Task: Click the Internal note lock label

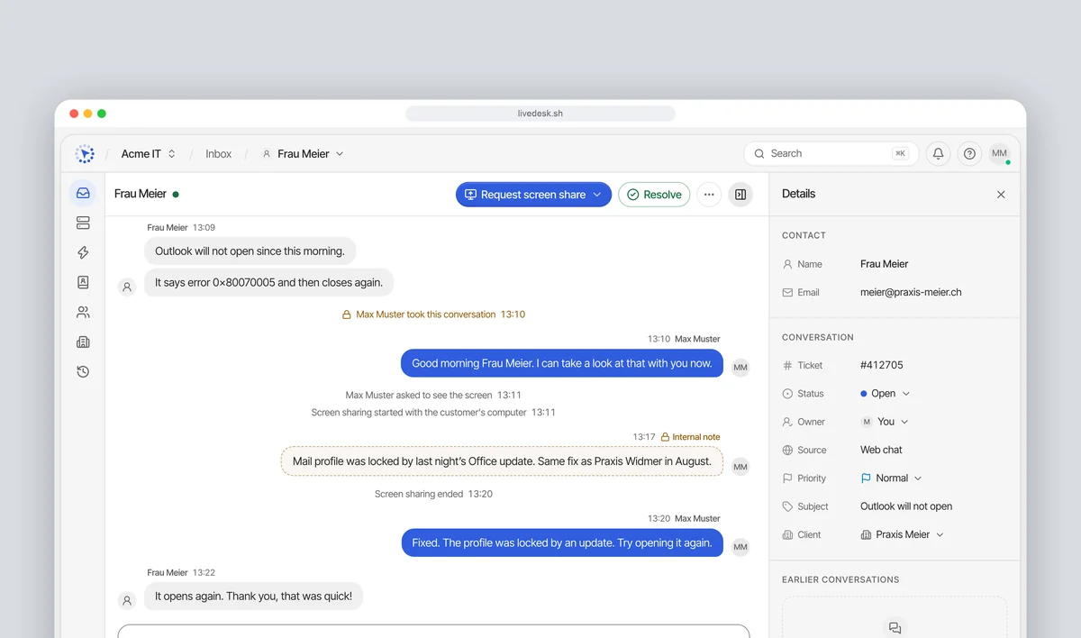Action: pyautogui.click(x=691, y=437)
